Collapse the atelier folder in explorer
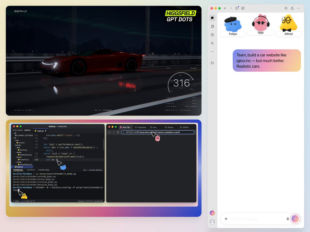 click(19, 152)
